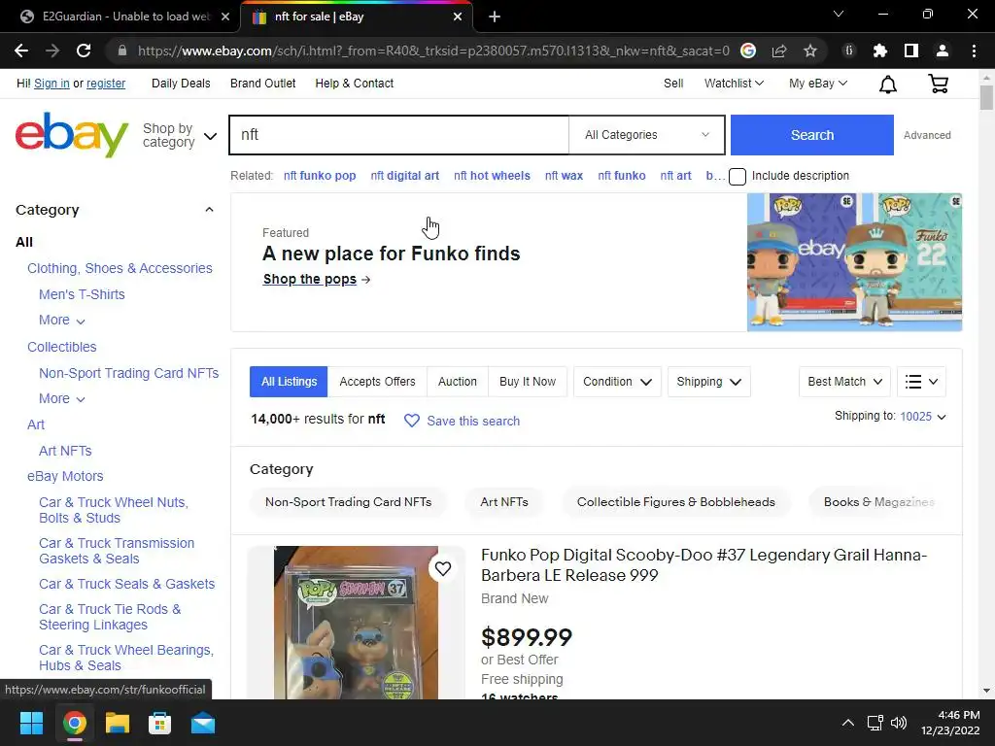
Task: Open the Windows Start menu
Action: (31, 723)
